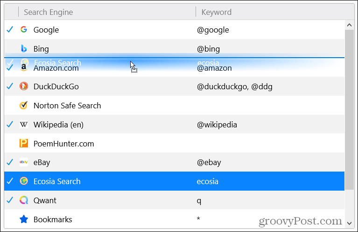Viewport: 358px width, 232px height.
Task: Click the Amazon.com logo icon
Action: pos(24,67)
